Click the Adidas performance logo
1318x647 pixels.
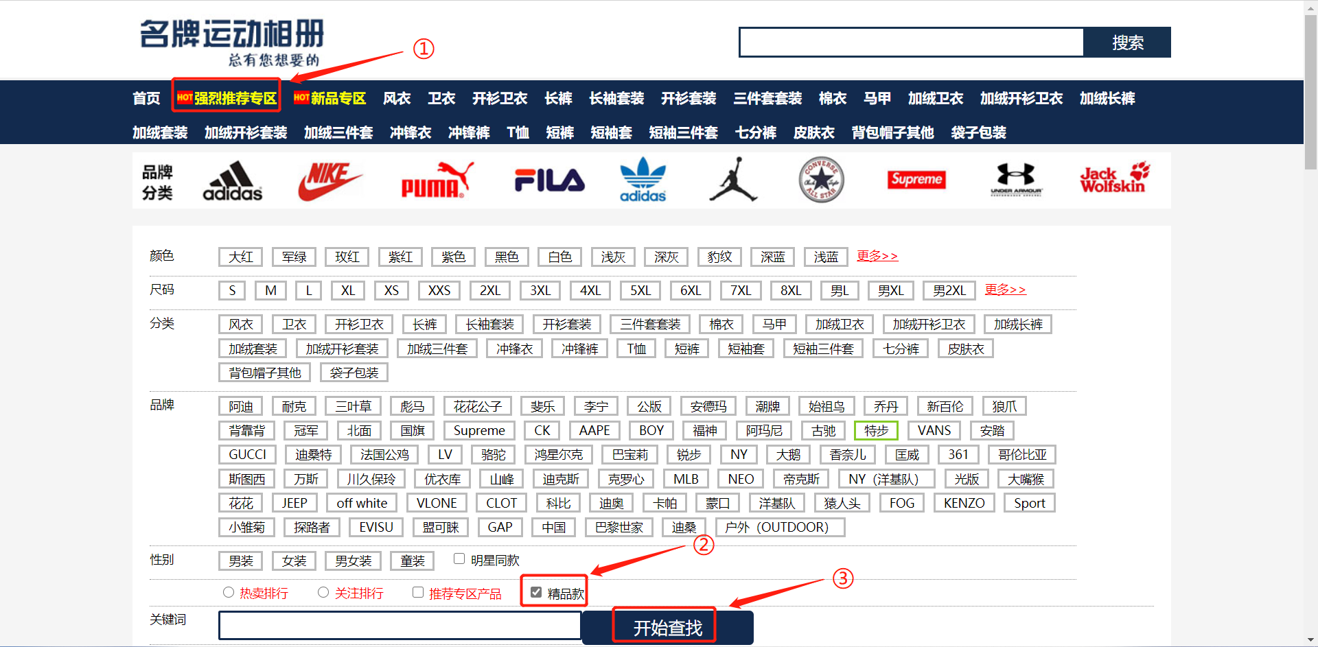[x=232, y=181]
